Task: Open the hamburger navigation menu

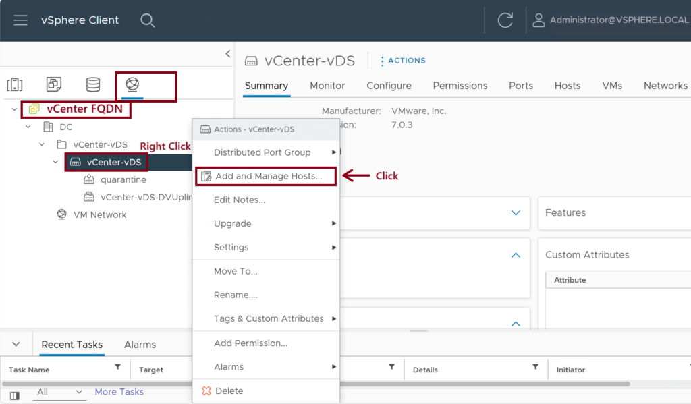Action: click(x=20, y=20)
